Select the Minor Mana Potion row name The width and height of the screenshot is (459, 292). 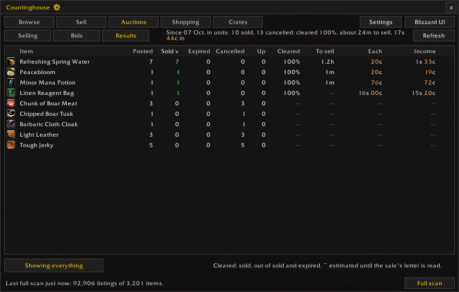coord(47,82)
